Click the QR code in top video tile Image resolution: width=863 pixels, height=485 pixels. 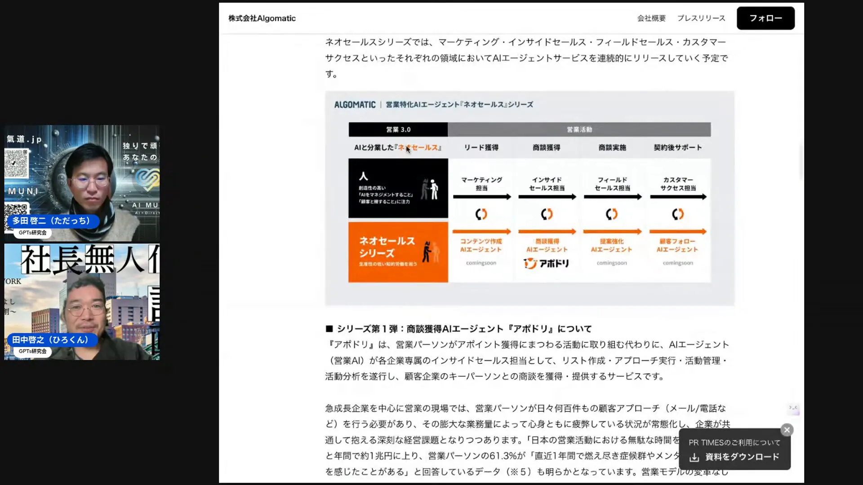pyautogui.click(x=17, y=163)
